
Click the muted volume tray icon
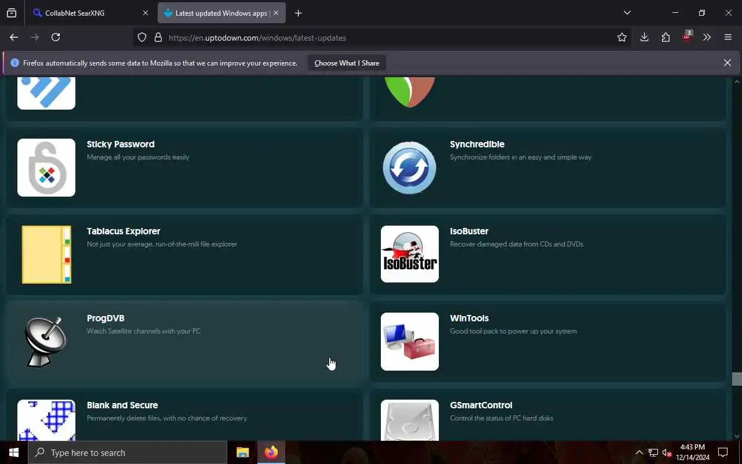[667, 453]
